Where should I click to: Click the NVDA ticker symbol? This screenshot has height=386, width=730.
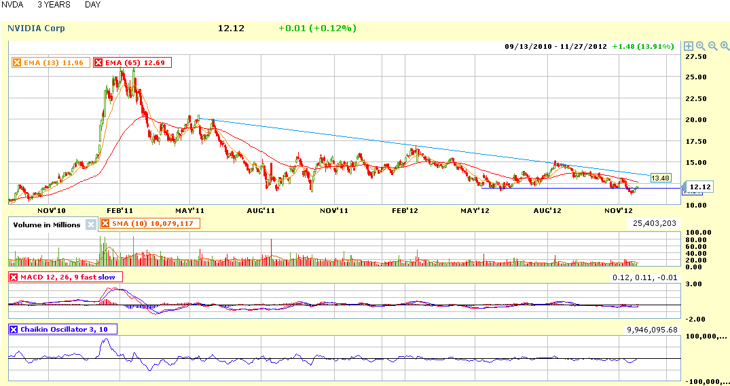coord(12,5)
